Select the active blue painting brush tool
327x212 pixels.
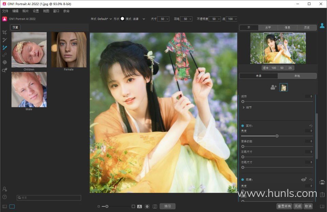pos(4,47)
